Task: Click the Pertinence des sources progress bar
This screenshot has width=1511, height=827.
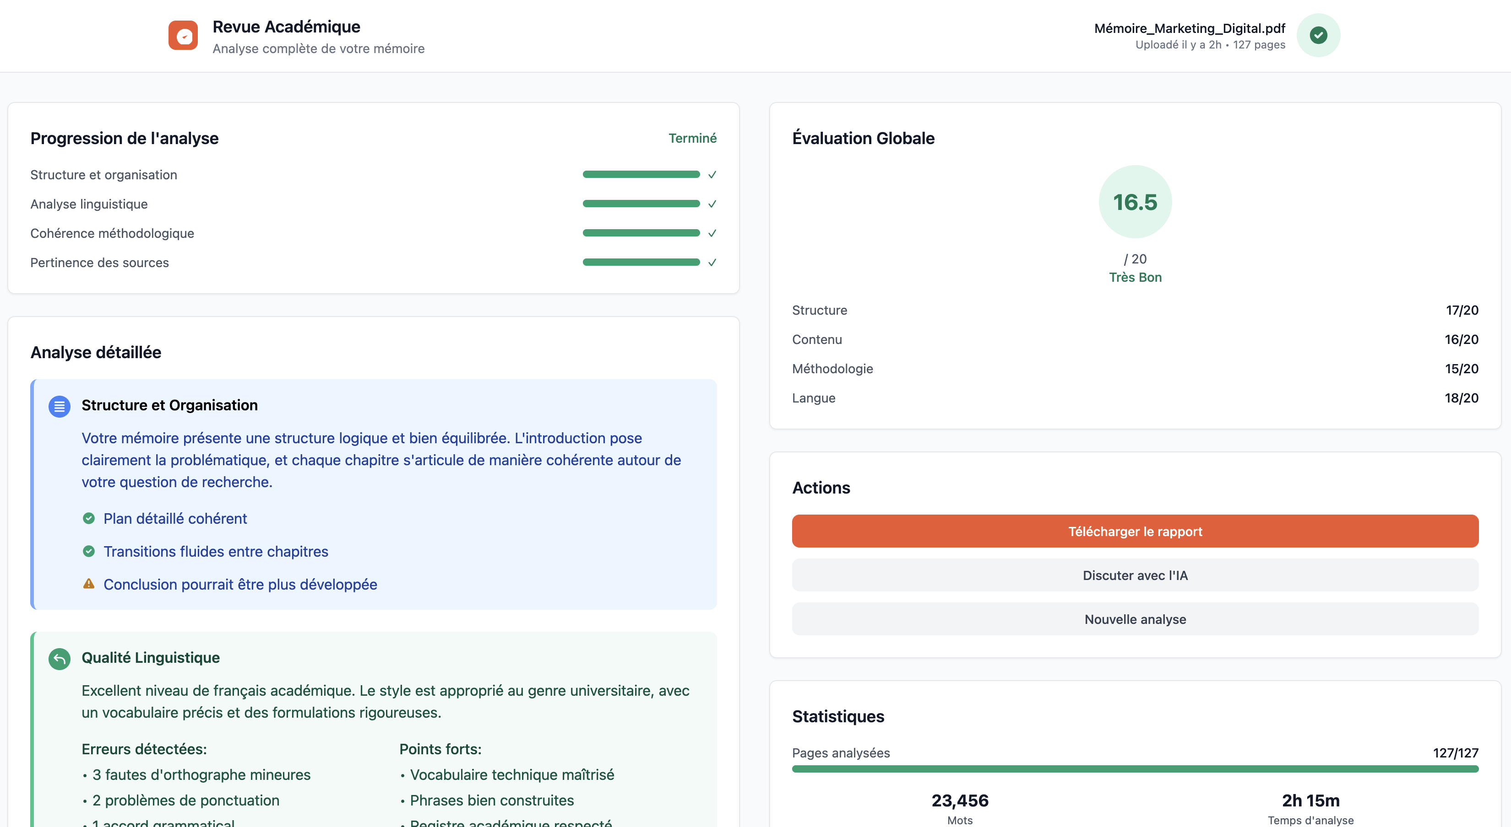Action: (x=641, y=262)
